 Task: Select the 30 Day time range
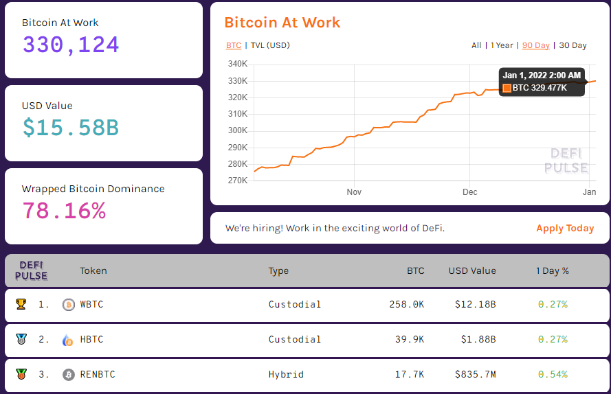(x=573, y=45)
